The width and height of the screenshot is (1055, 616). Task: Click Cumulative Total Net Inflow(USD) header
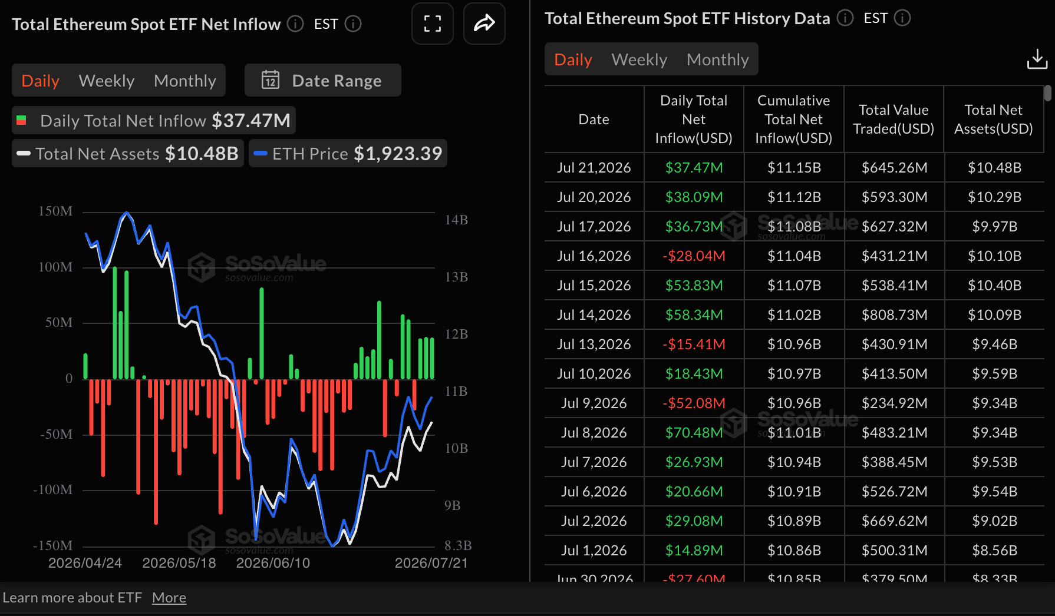794,120
